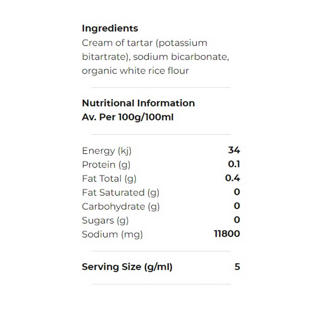Select the fat total value 0.4

point(233,178)
